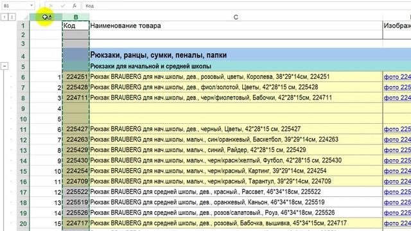Select the Королева 38*29*14см backpack name cell

[x=236, y=77]
